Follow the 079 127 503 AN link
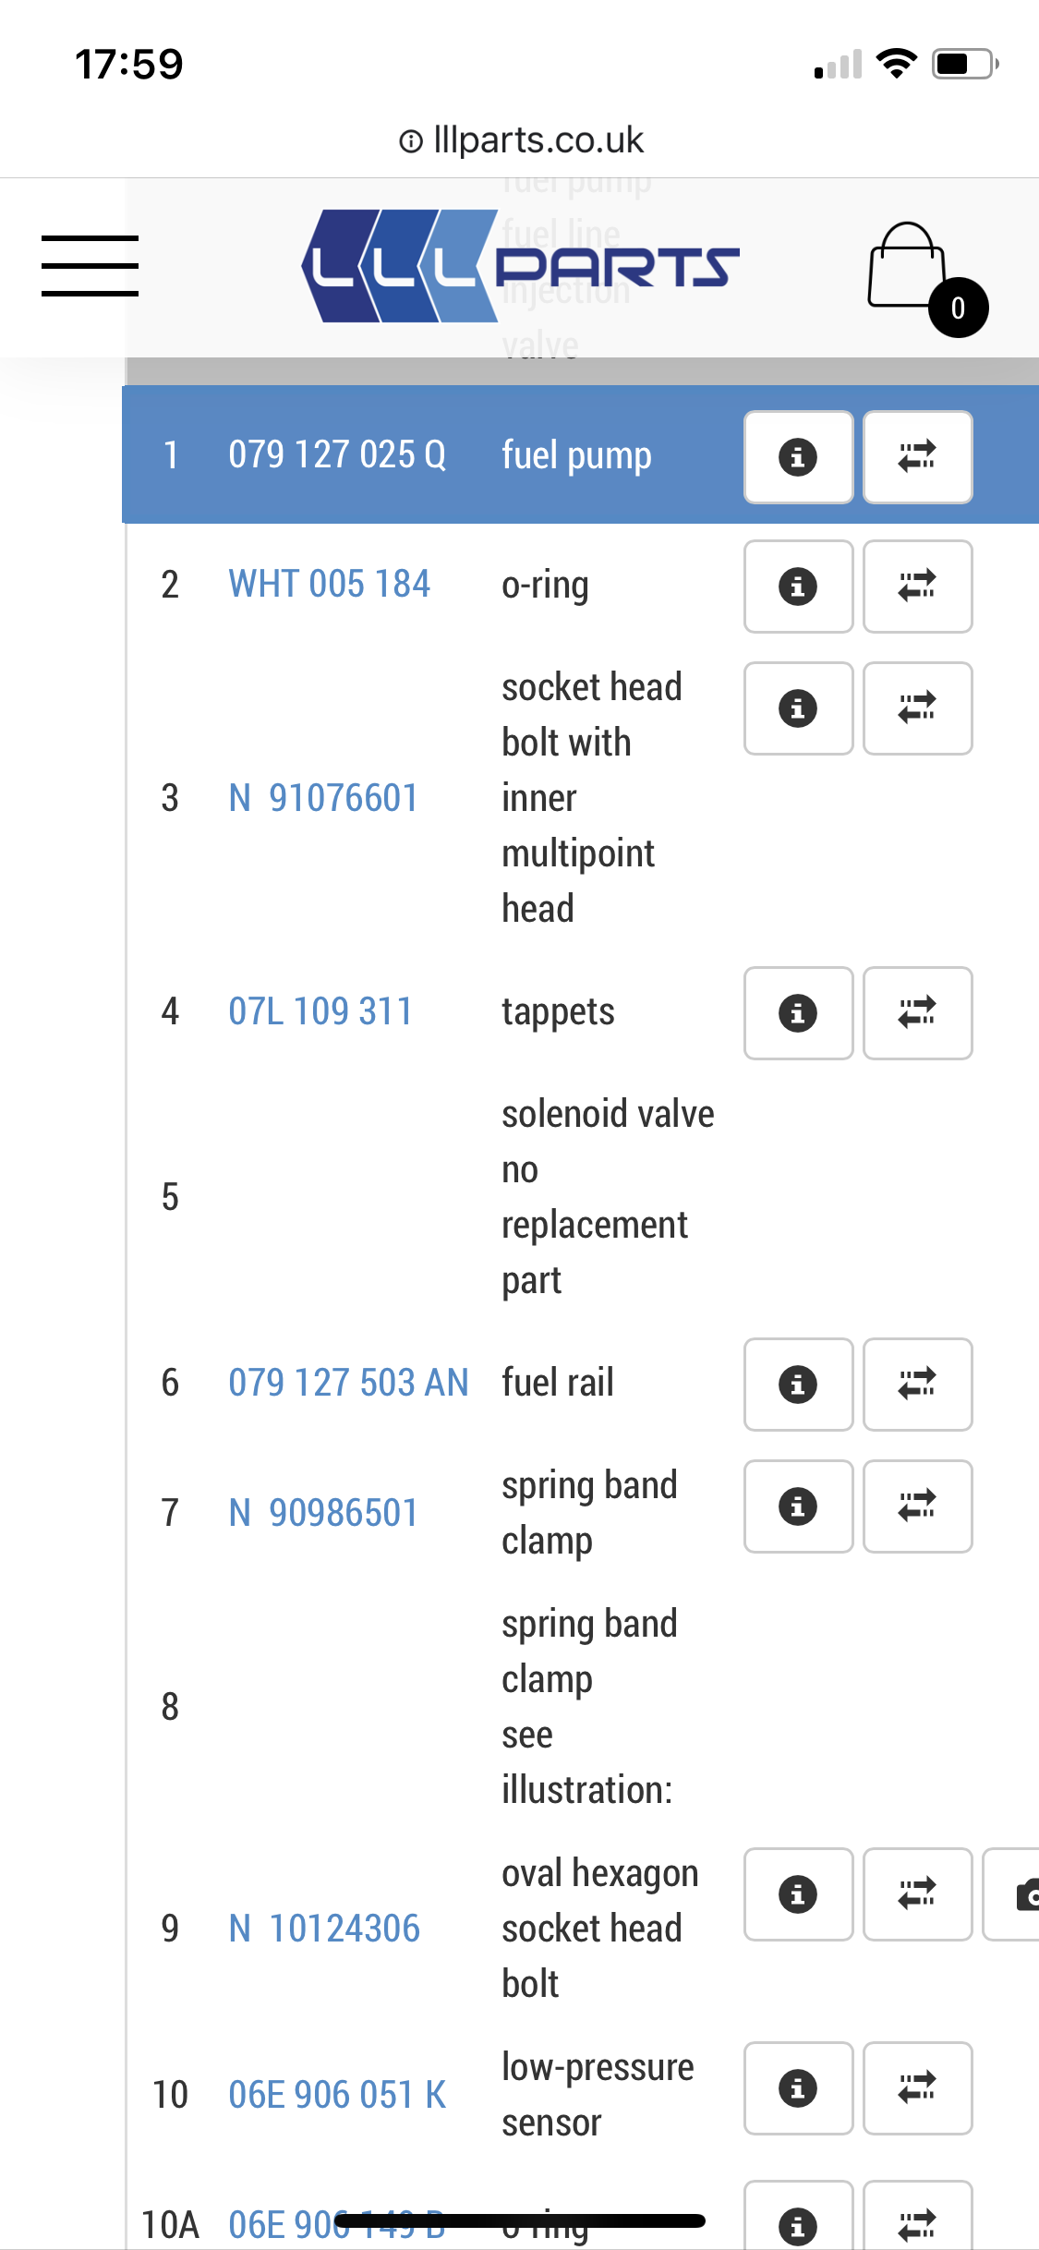This screenshot has width=1039, height=2250. tap(348, 1383)
